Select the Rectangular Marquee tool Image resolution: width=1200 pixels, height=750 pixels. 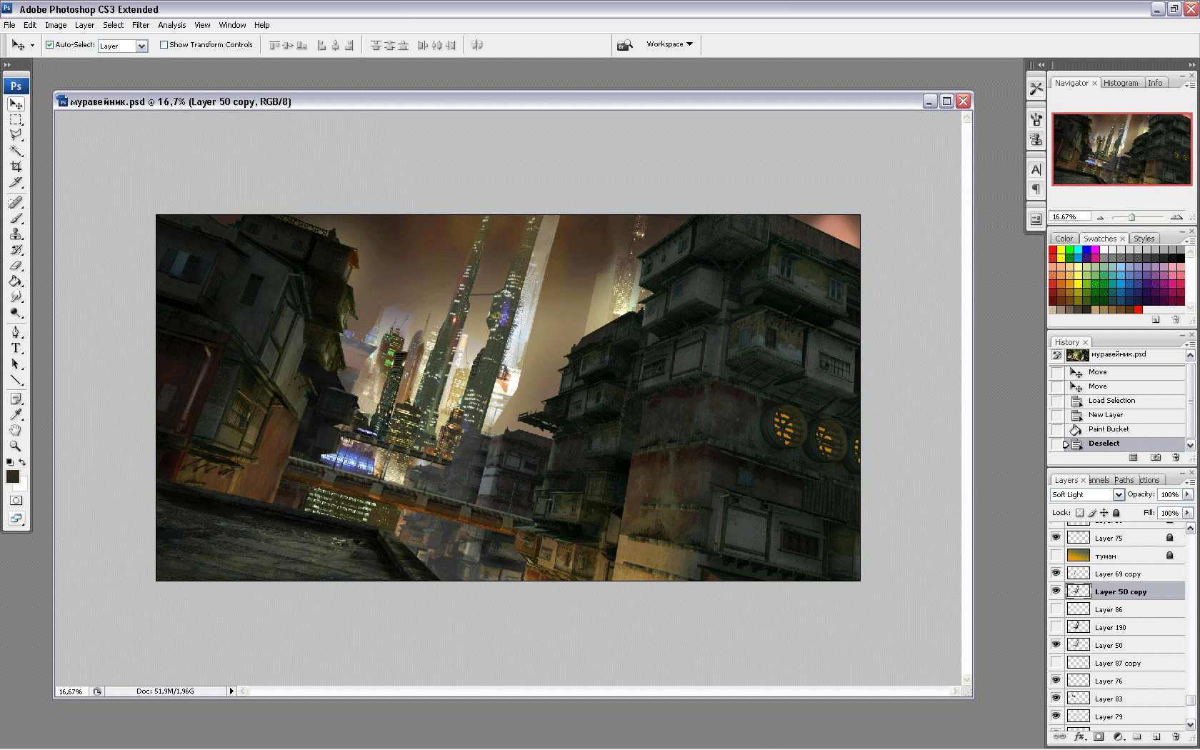[x=16, y=119]
